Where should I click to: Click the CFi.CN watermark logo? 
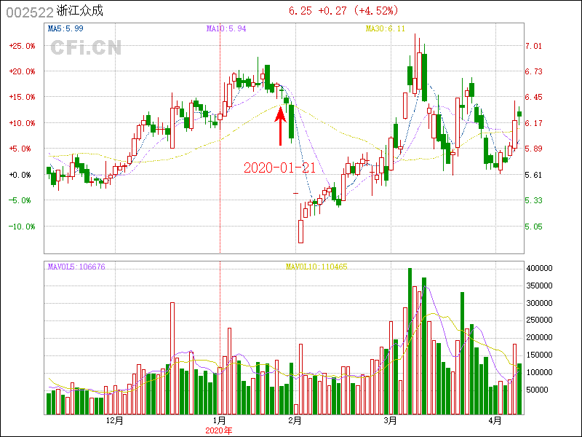pyautogui.click(x=85, y=47)
